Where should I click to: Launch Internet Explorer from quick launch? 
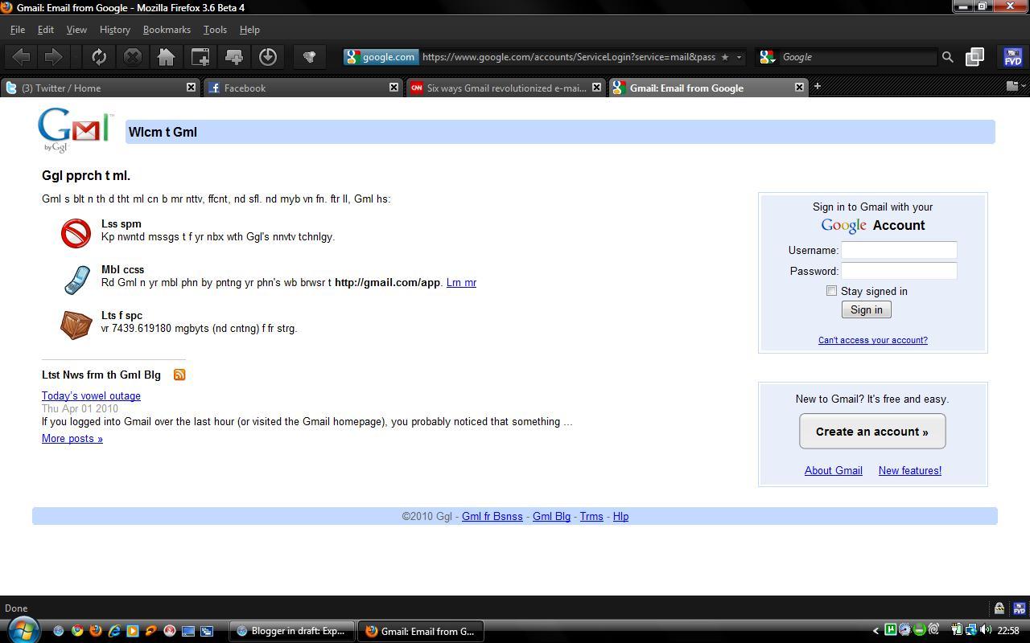[x=114, y=631]
